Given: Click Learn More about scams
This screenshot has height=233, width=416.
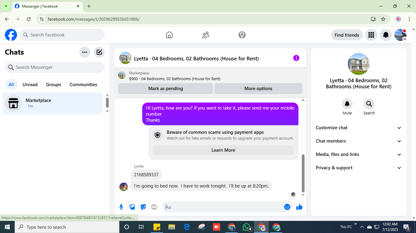Looking at the screenshot, I should (x=223, y=150).
